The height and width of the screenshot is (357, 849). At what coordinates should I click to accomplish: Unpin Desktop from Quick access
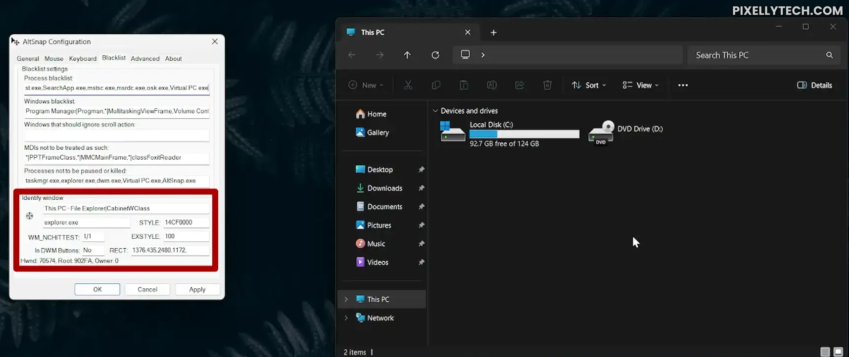coord(422,170)
